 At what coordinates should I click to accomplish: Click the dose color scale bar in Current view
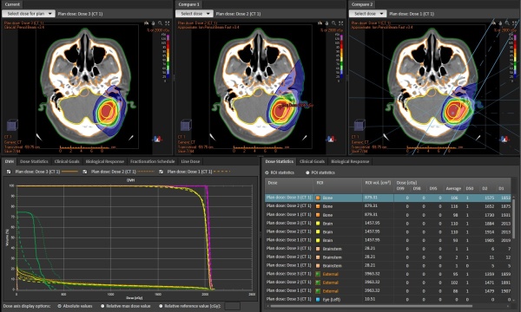click(168, 56)
